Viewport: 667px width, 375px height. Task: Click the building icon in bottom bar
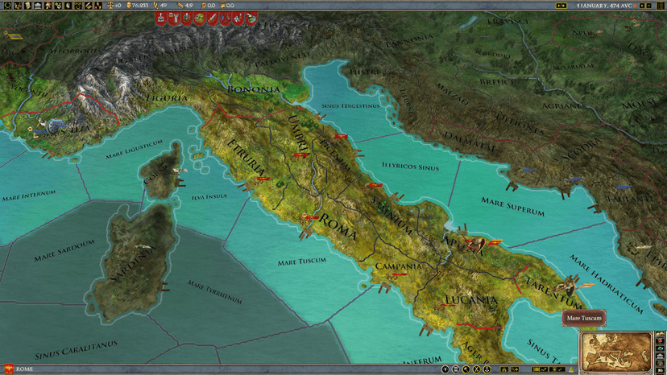coord(504,369)
